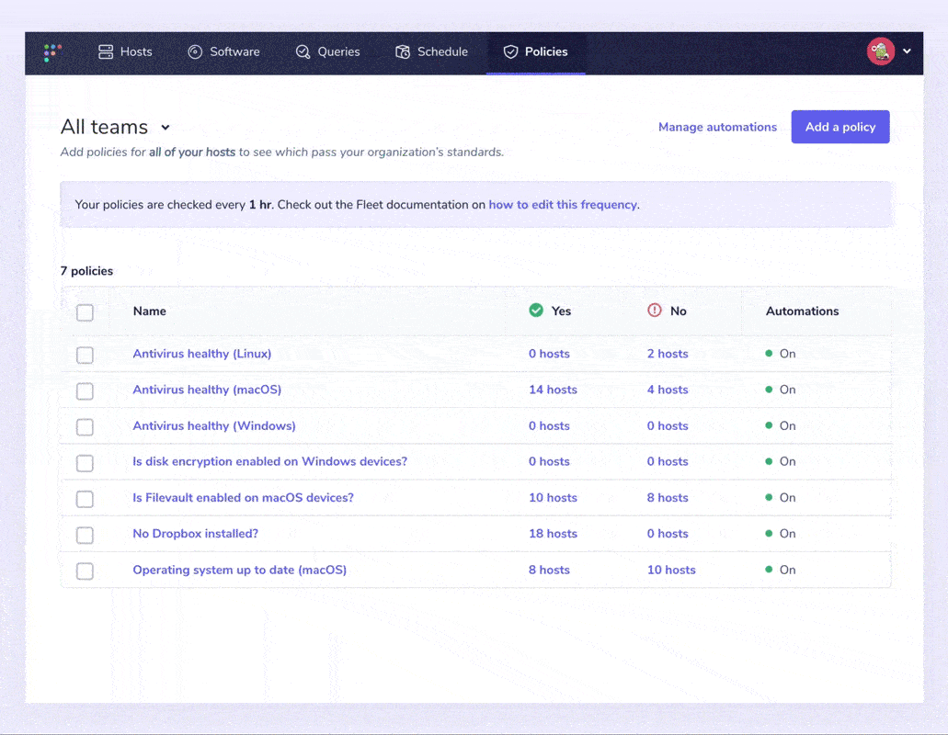View 4 hosts failing Antivirus healthy (macOS)
Viewport: 948px width, 735px height.
[x=668, y=390]
